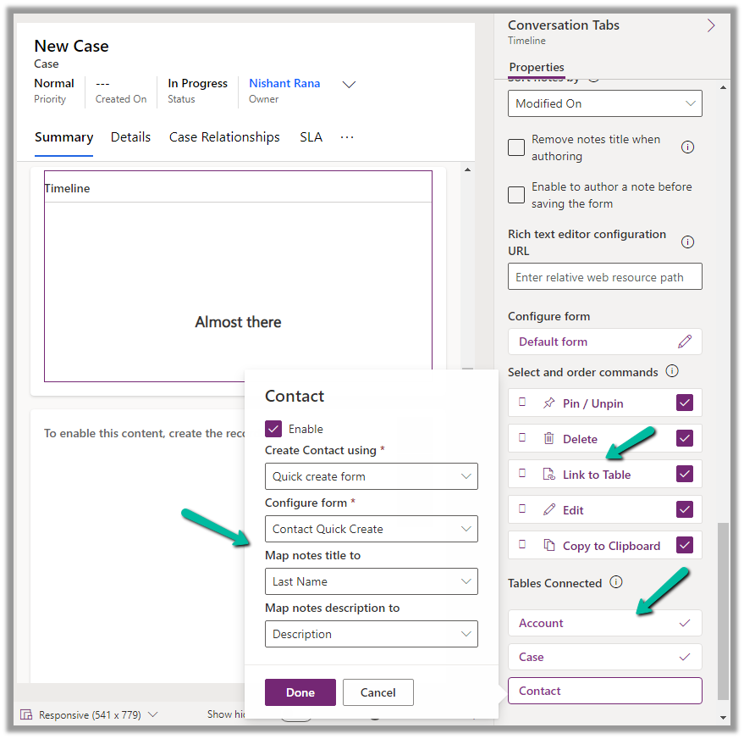Viewport: 744px width, 739px height.
Task: Click info icon next to Select and order commands
Action: click(x=672, y=371)
